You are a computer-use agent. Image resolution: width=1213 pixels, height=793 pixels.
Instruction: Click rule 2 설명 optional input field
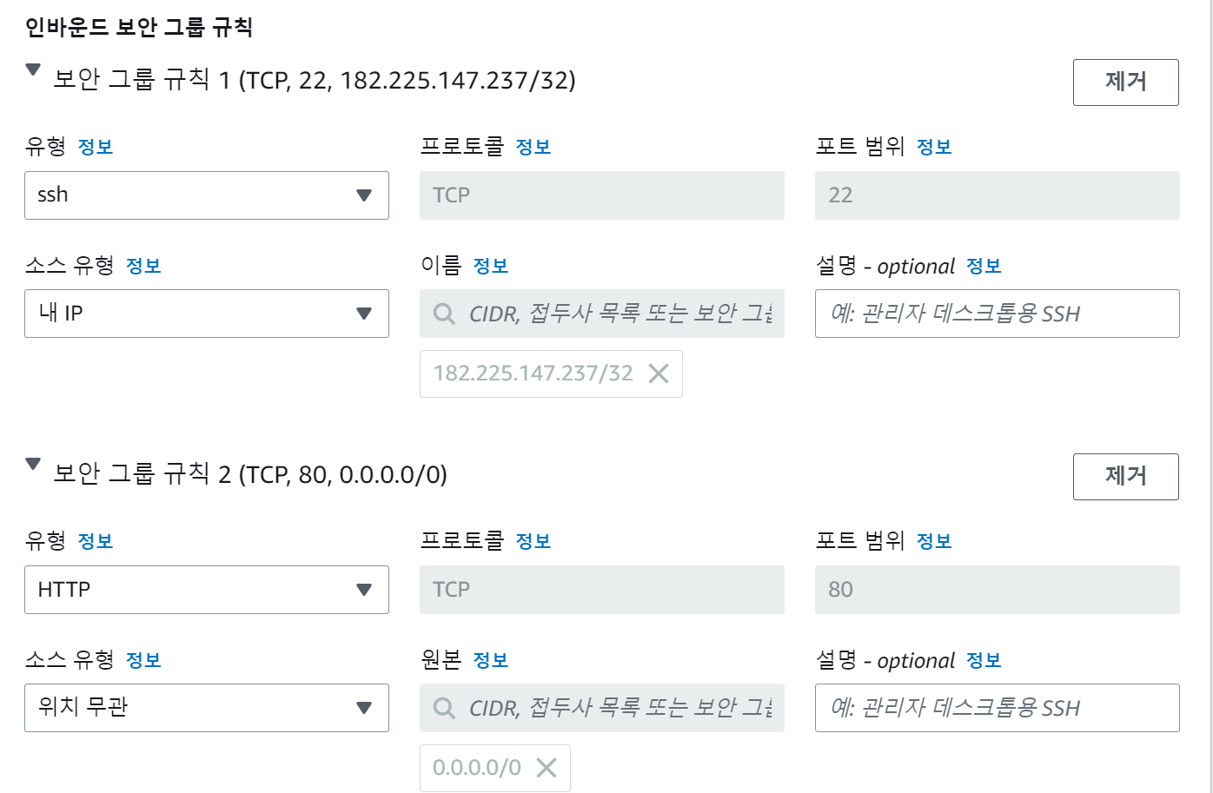click(998, 708)
